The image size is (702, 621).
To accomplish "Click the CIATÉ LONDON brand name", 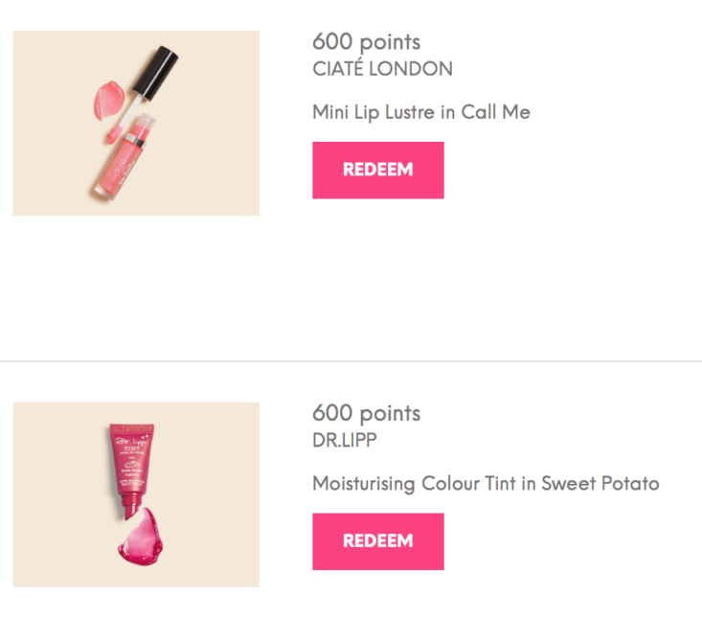I will tap(382, 69).
